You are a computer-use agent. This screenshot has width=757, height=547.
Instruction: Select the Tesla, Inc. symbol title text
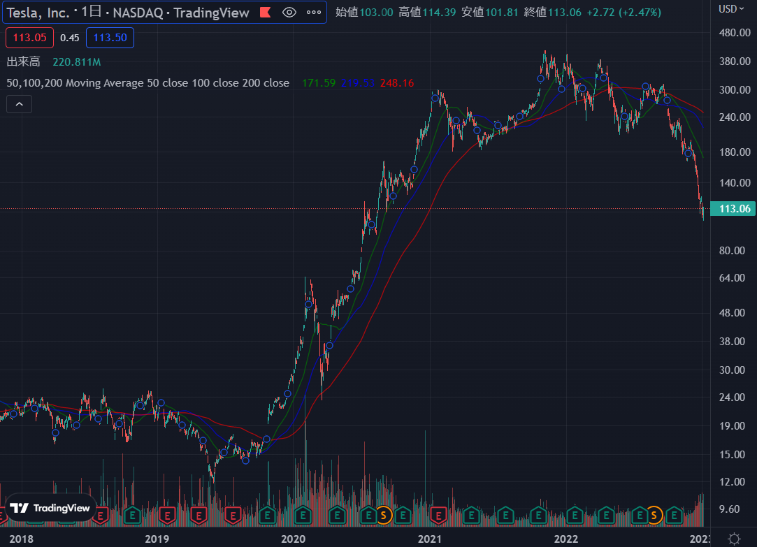tap(38, 13)
